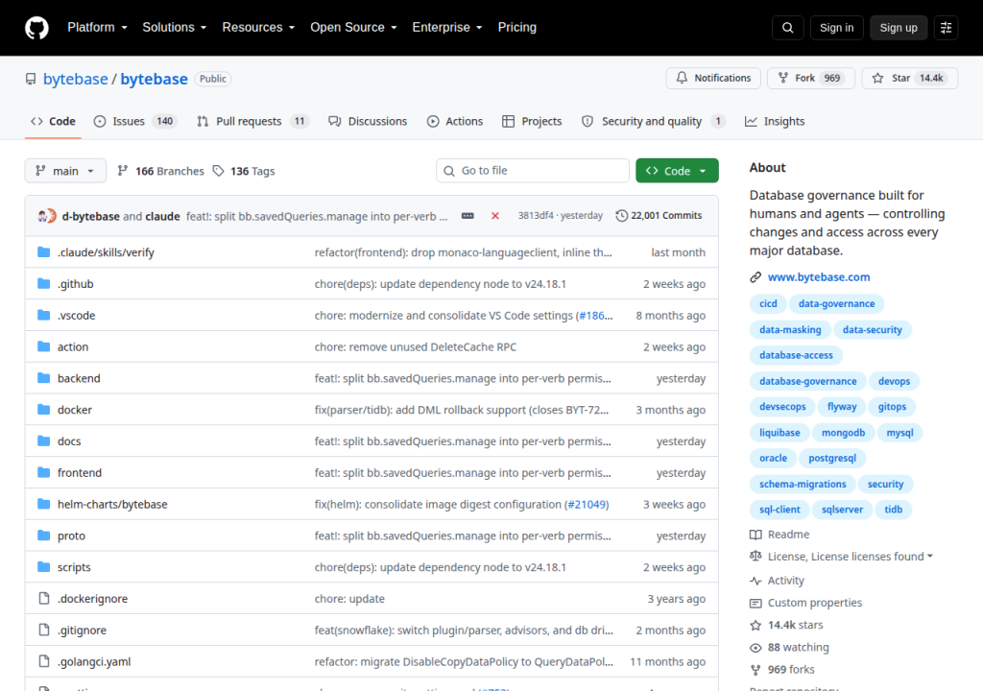Switch to the Pull requests tab

(x=252, y=121)
